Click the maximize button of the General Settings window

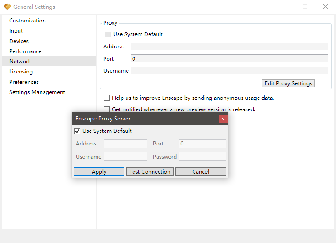pos(305,7)
